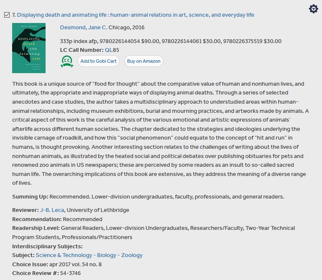Image resolution: width=322 pixels, height=280 pixels.
Task: Uncheck the checkbox for item 7
Action: point(7,15)
